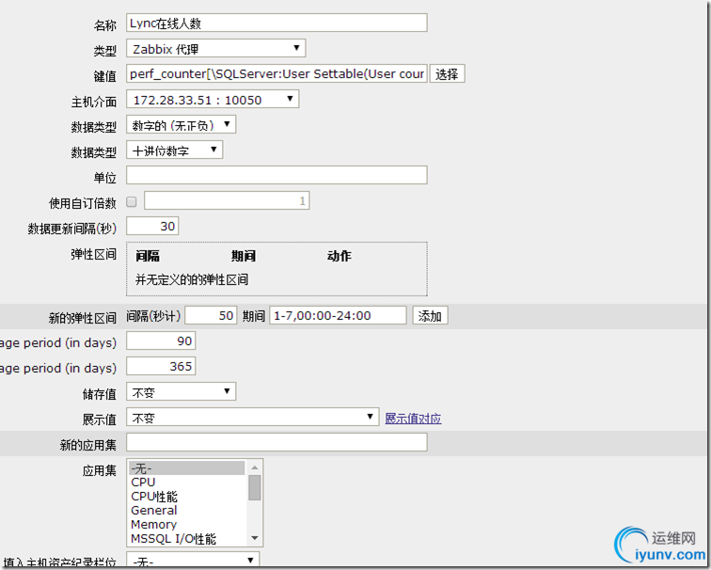Click the 选择 button next to key field
Image resolution: width=711 pixels, height=570 pixels.
(x=447, y=74)
